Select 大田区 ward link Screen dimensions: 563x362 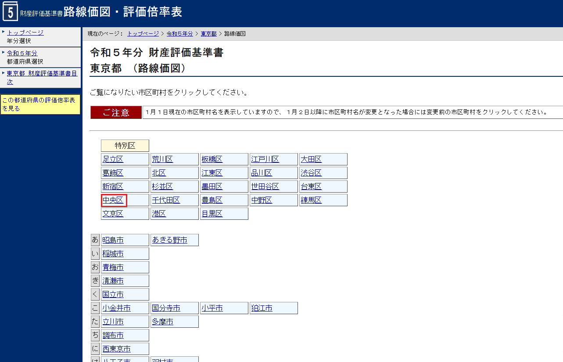pos(311,159)
